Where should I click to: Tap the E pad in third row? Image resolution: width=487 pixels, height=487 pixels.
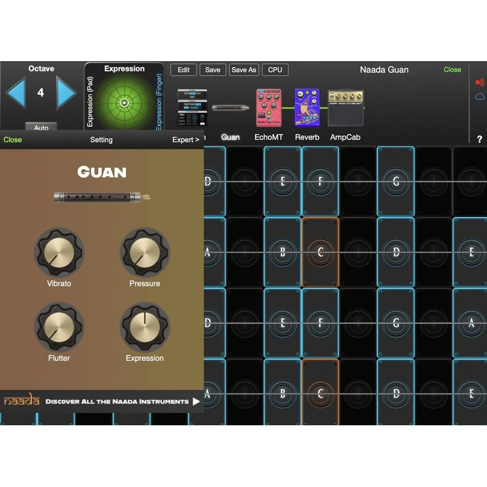[x=282, y=323]
